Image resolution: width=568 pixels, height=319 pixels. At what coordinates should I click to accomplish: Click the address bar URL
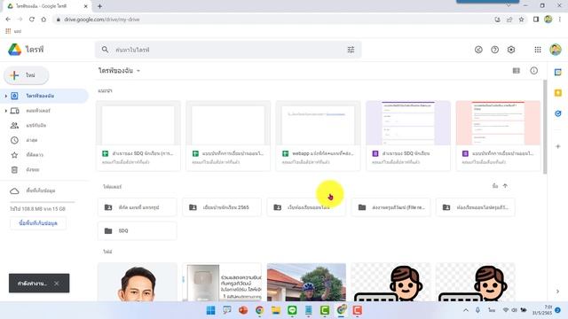click(102, 19)
